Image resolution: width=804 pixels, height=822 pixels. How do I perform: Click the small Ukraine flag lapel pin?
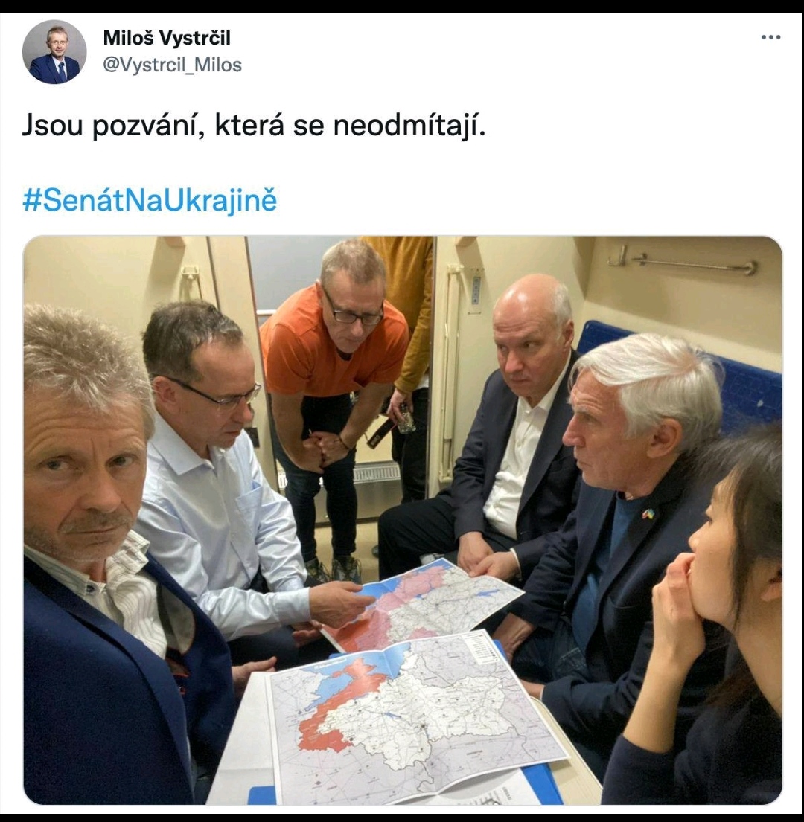(x=649, y=514)
